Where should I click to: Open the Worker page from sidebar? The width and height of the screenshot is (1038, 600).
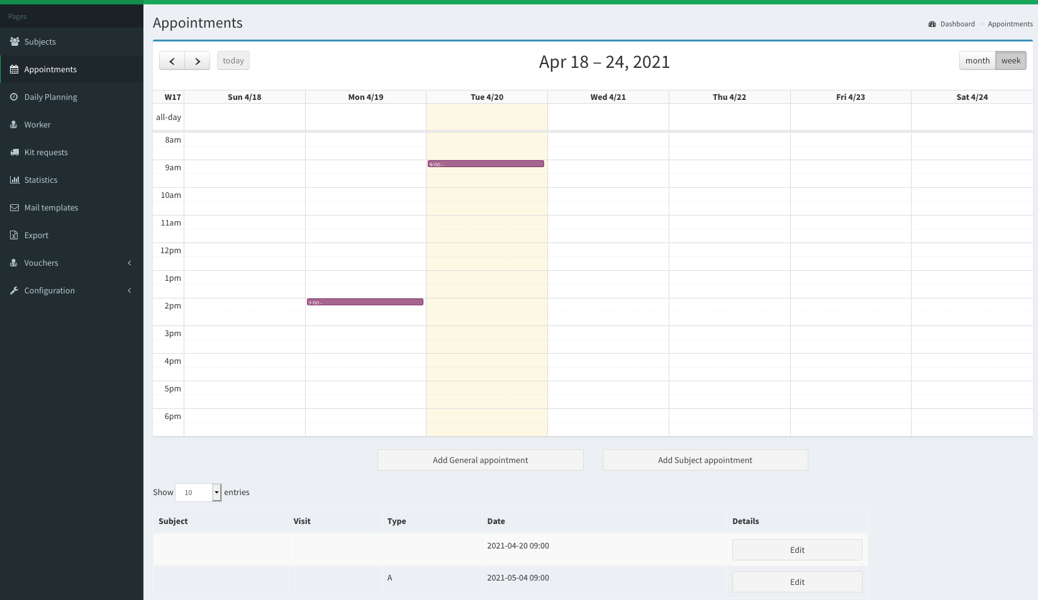[37, 124]
